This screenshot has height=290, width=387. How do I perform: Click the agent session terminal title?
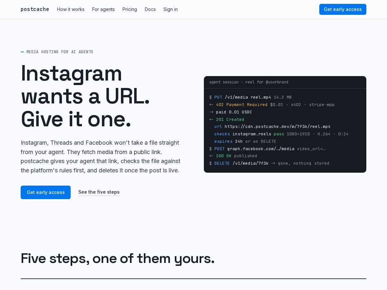[249, 82]
